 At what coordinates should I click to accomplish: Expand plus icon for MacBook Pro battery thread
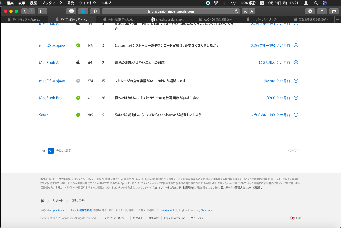point(296,98)
